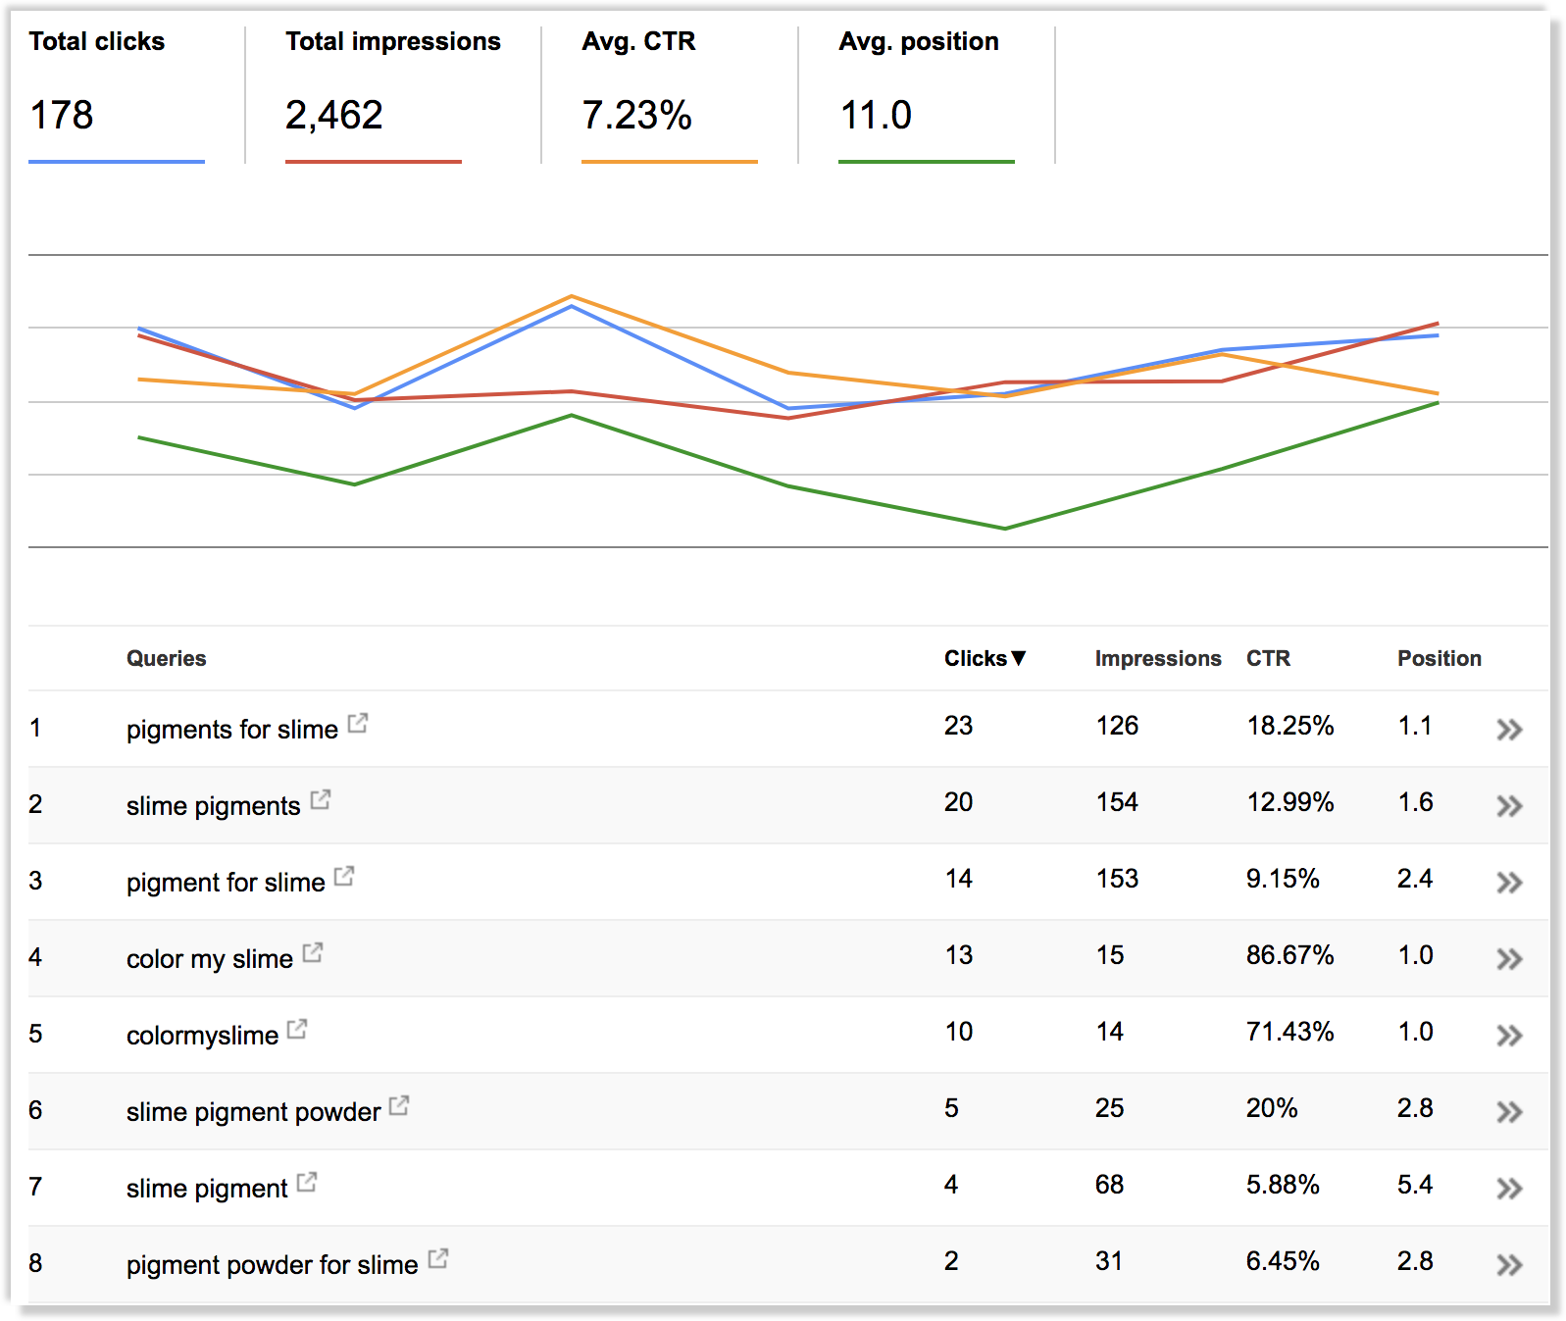
Task: Click the red underline under Total impressions
Action: pos(374,162)
